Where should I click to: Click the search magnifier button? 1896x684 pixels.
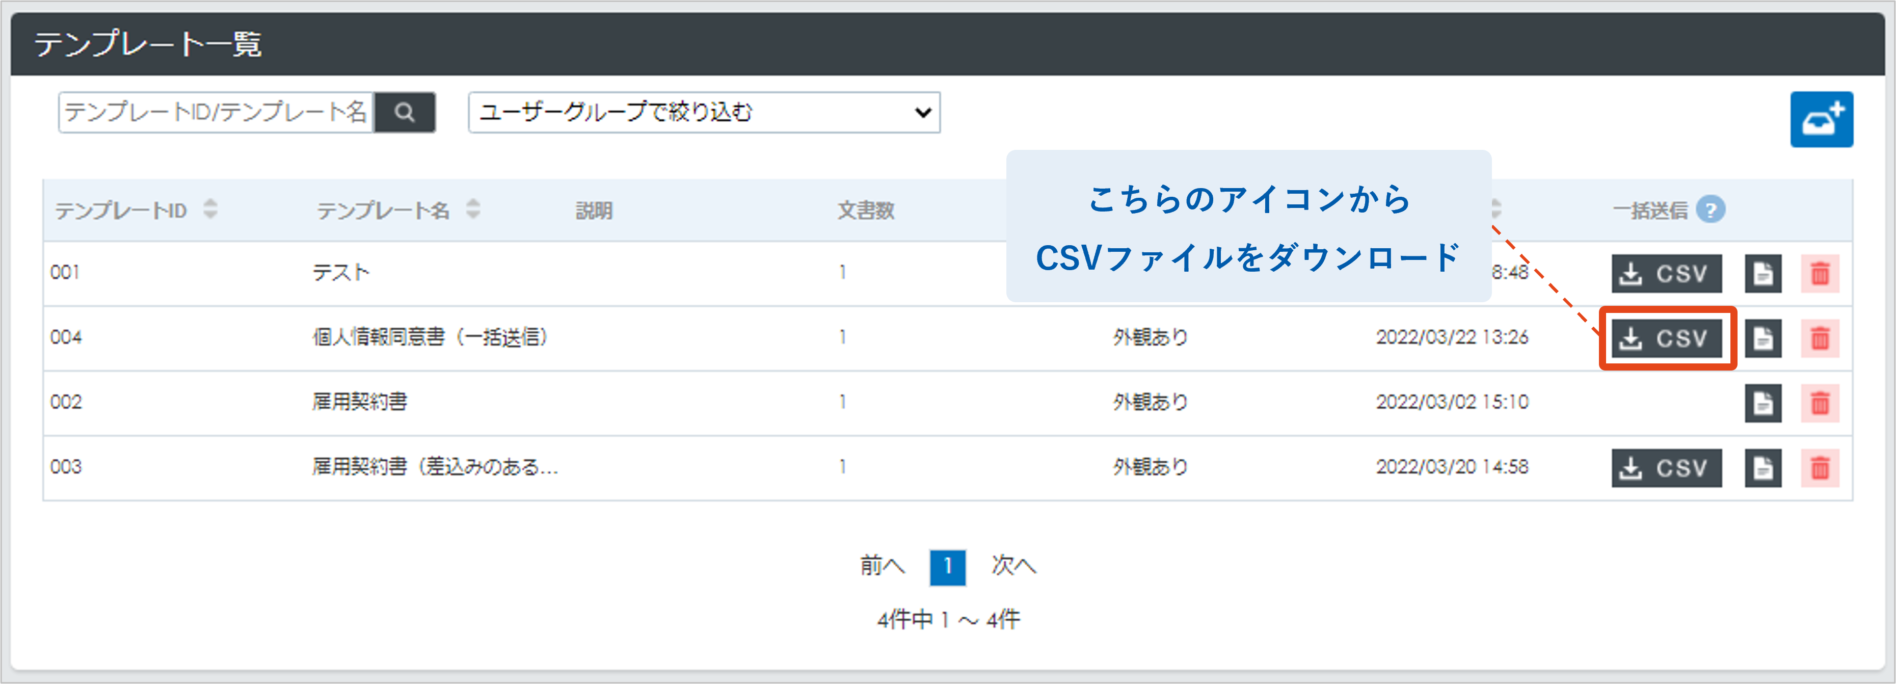[x=404, y=112]
